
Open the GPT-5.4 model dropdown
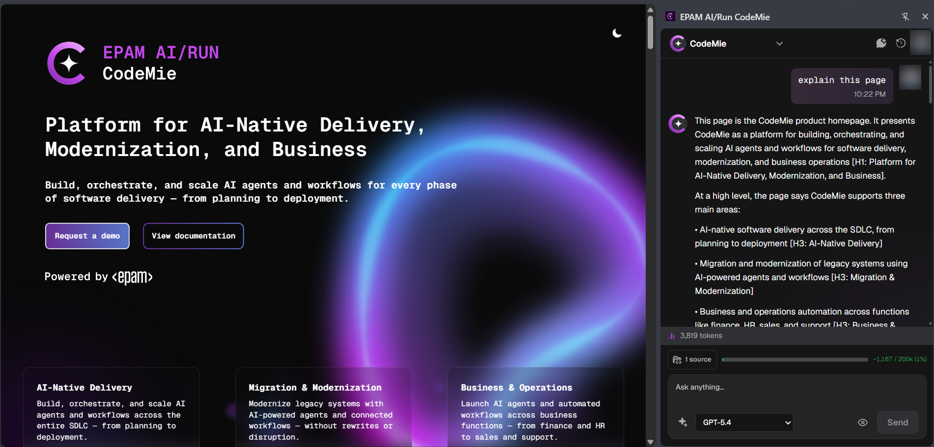744,422
